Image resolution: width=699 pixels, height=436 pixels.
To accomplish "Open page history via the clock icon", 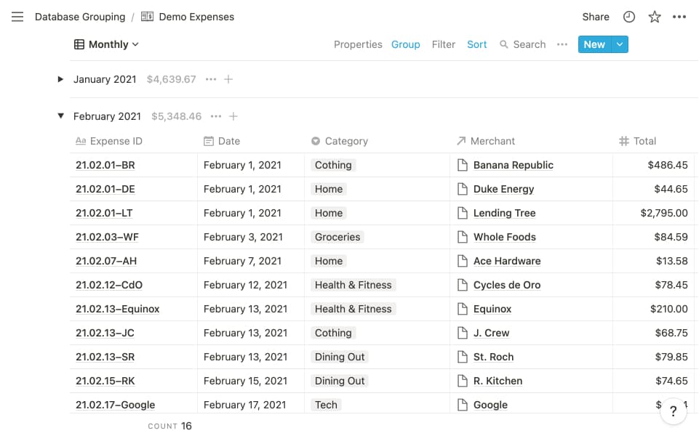I will pos(628,17).
